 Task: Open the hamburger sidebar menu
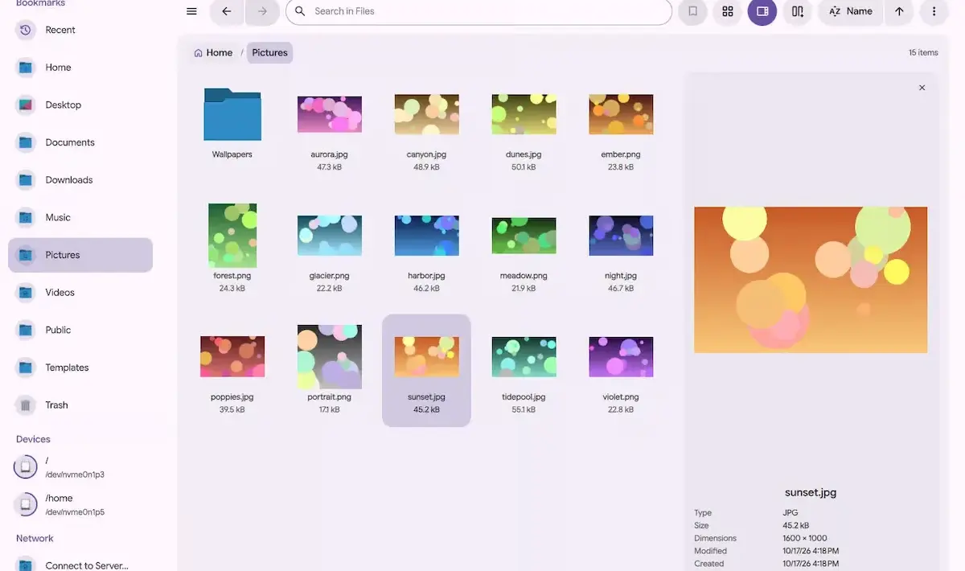(191, 11)
